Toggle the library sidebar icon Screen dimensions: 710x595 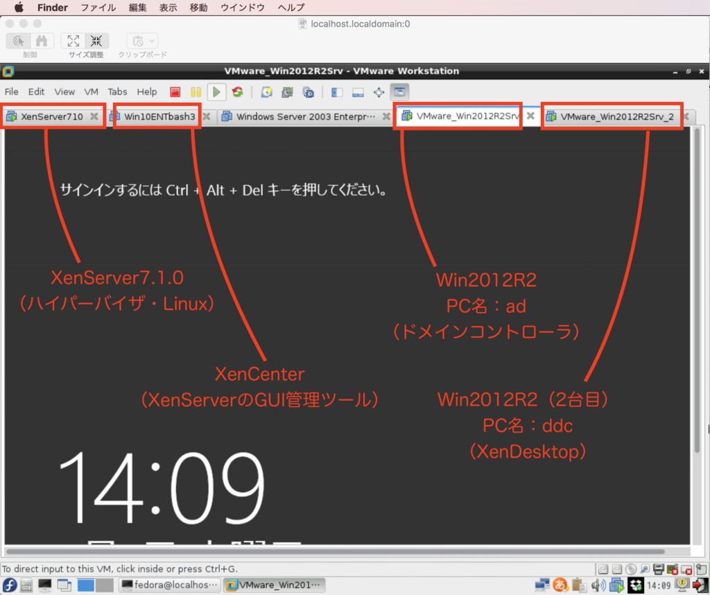pos(336,92)
